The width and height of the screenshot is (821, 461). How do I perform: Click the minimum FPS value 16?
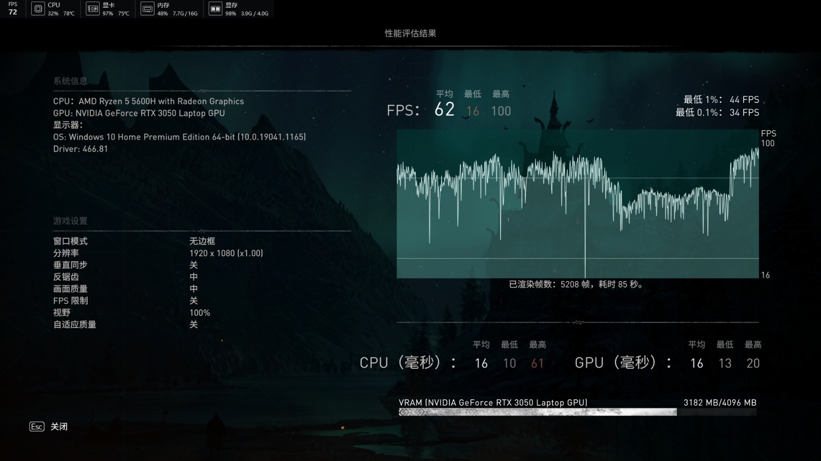(x=473, y=111)
